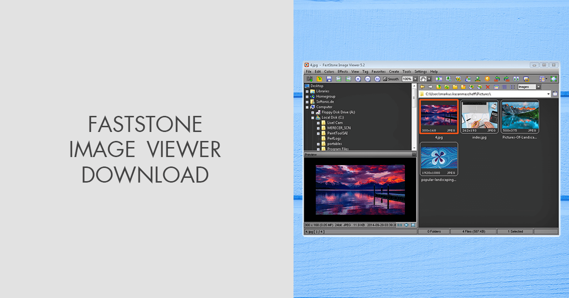Open the Effects menu
The height and width of the screenshot is (298, 569).
[x=343, y=71]
